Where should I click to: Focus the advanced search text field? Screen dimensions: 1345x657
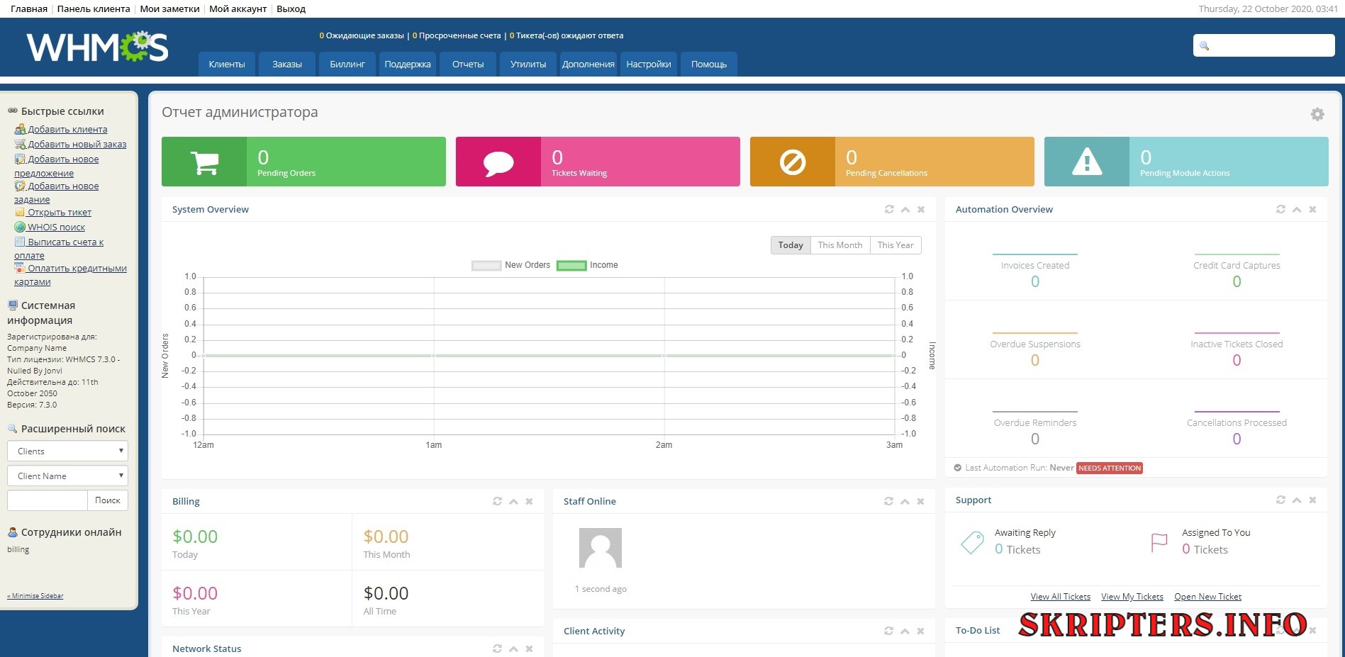tap(47, 500)
